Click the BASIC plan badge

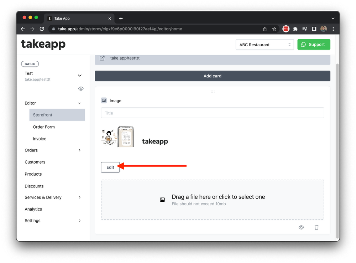pyautogui.click(x=30, y=64)
